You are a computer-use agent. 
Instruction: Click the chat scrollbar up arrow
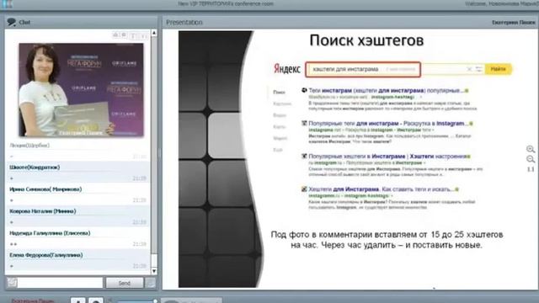coord(154,33)
